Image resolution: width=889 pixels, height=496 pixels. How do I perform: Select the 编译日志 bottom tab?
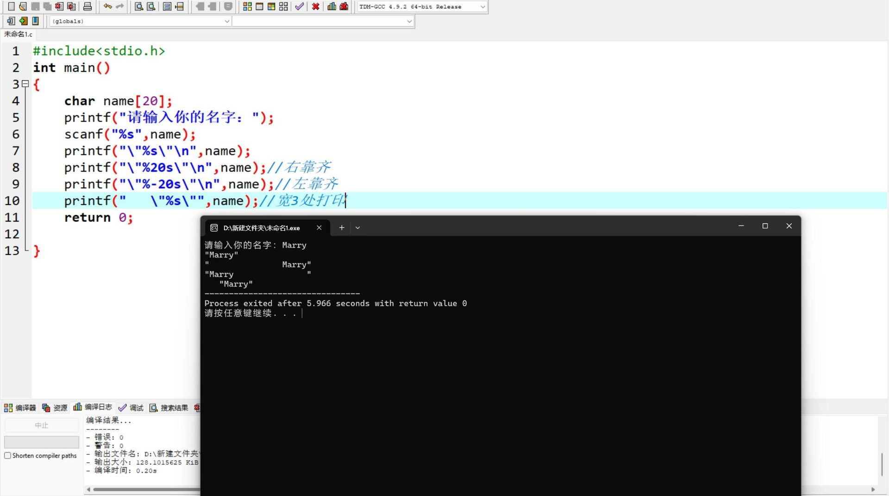93,407
